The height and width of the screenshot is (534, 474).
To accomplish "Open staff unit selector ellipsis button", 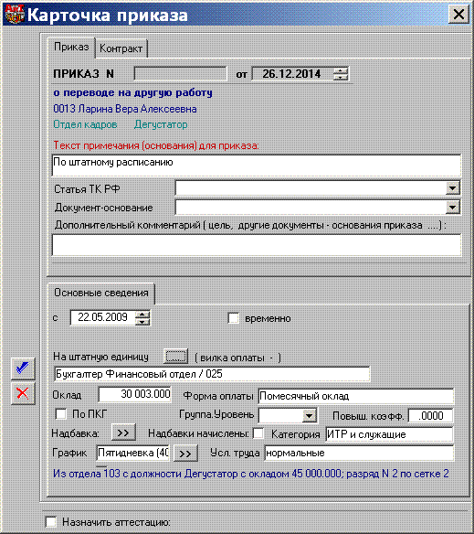I will click(x=175, y=357).
